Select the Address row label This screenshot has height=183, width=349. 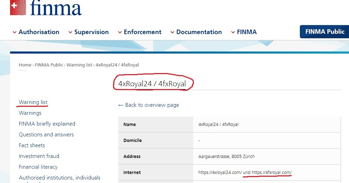coord(132,156)
